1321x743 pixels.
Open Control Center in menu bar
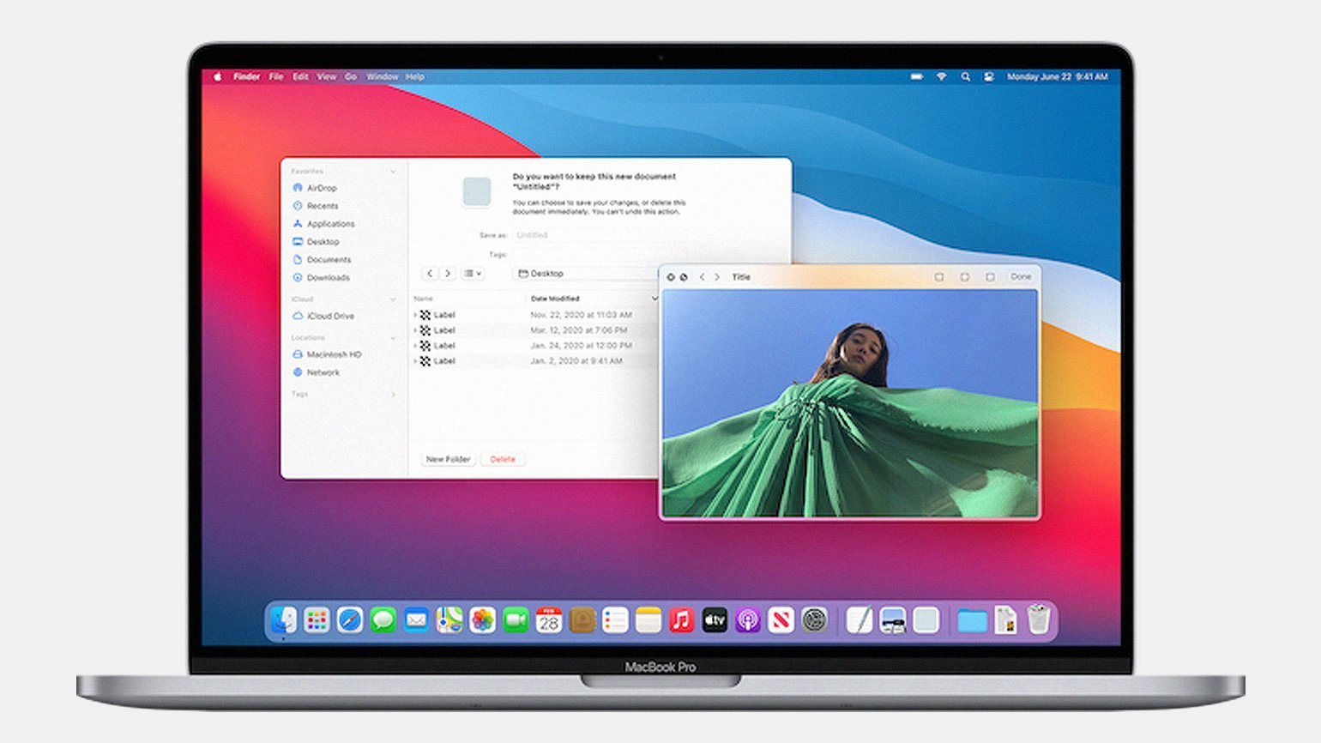pyautogui.click(x=988, y=77)
